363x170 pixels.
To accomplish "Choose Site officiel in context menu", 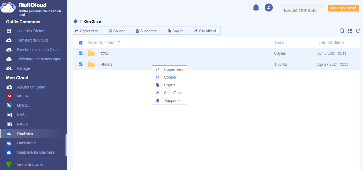I will (x=169, y=93).
